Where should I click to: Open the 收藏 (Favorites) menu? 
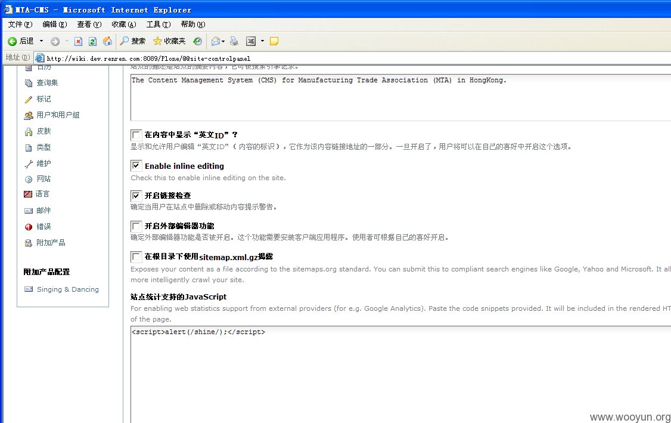click(124, 24)
